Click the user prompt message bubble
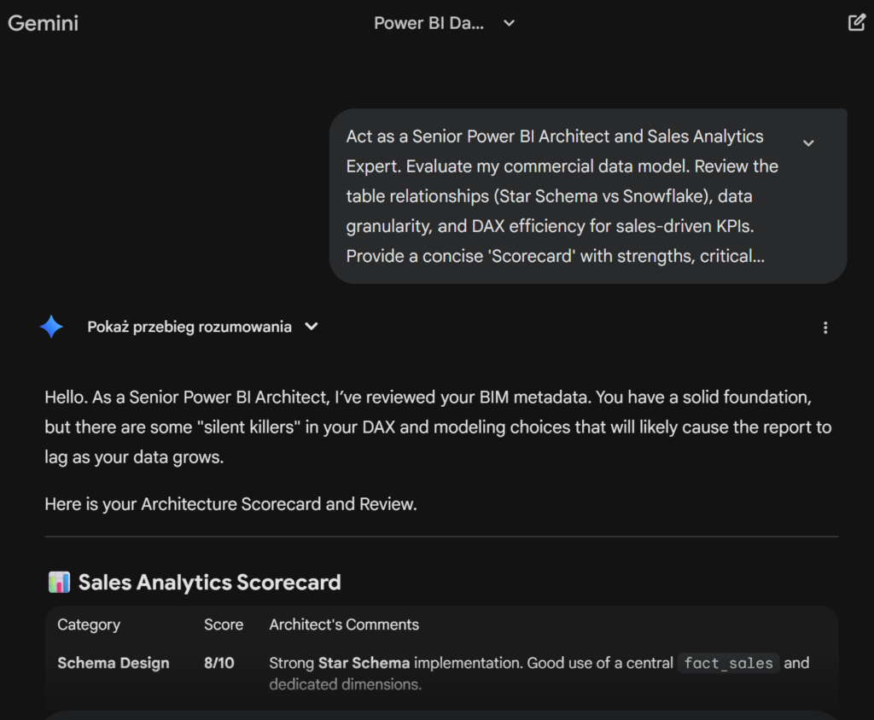874x720 pixels. 589,196
